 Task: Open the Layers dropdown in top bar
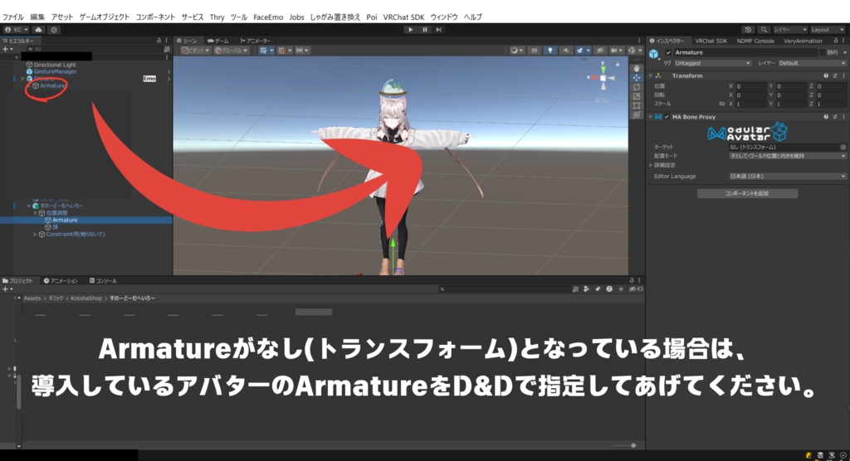point(790,30)
